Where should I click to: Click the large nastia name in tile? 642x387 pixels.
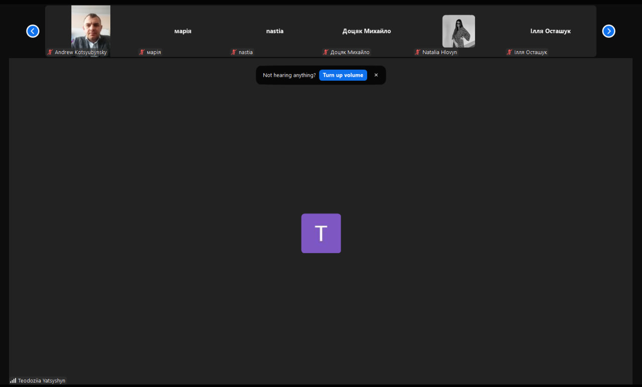pyautogui.click(x=274, y=31)
